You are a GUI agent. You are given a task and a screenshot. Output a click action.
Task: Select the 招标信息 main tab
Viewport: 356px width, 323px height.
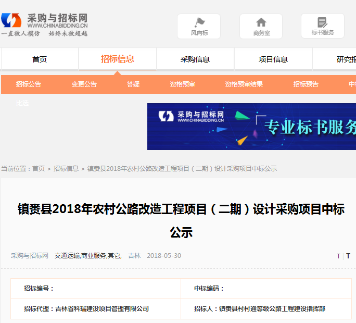point(118,59)
